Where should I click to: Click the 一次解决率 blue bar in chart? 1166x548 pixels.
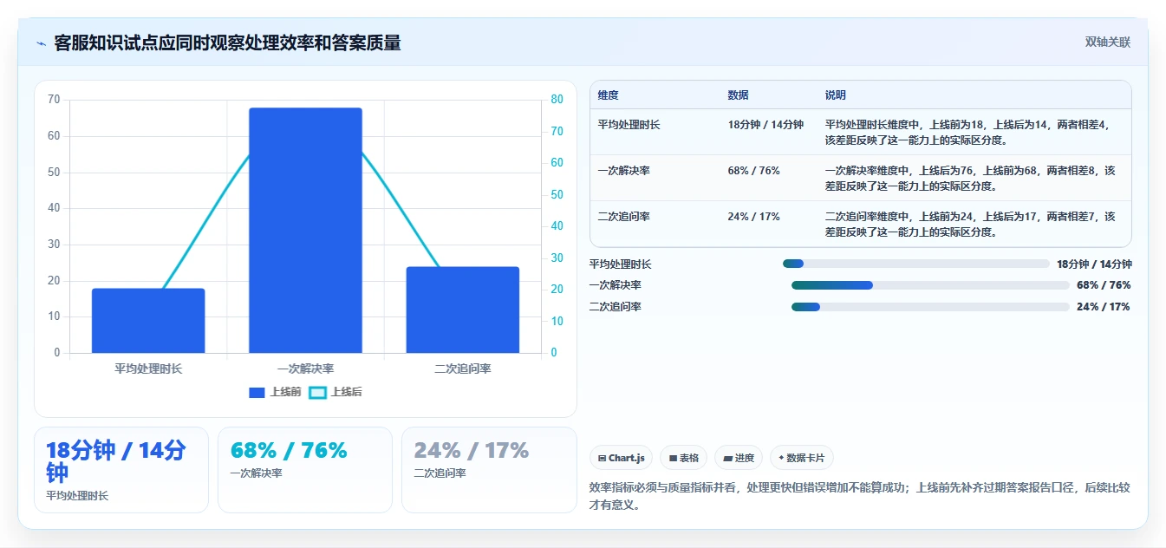point(305,231)
